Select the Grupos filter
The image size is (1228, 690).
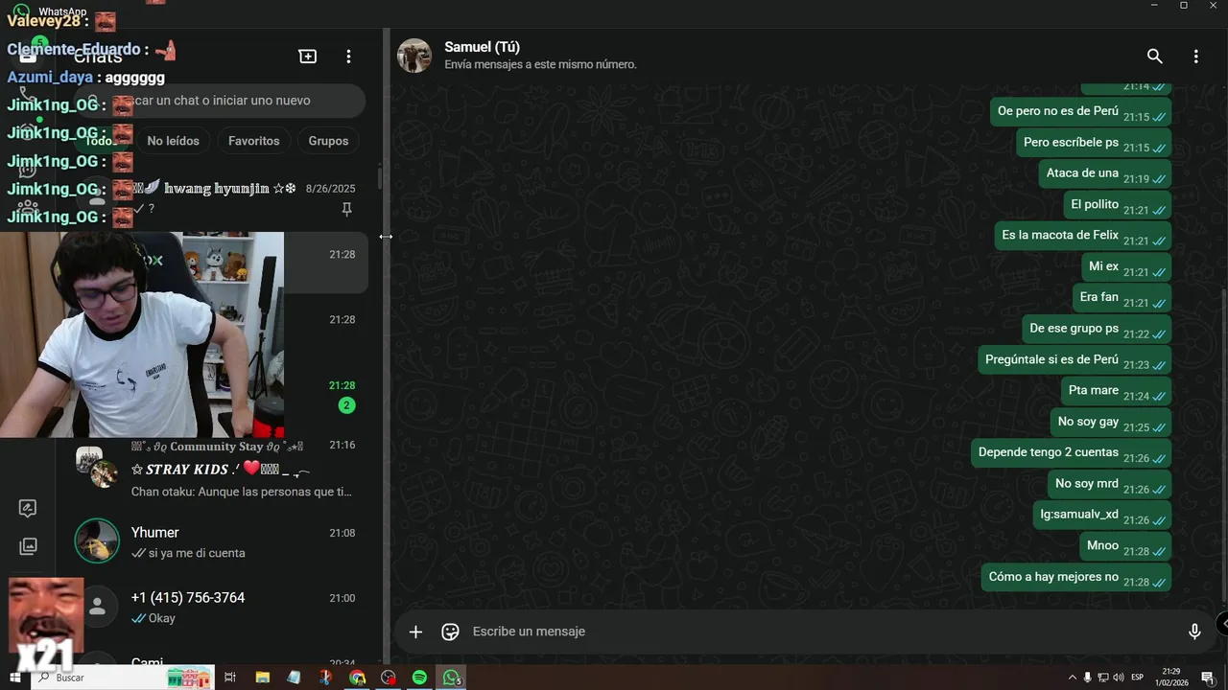pos(328,141)
